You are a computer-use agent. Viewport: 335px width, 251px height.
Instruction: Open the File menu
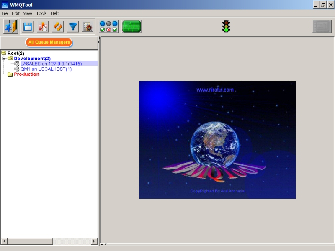[x=5, y=13]
